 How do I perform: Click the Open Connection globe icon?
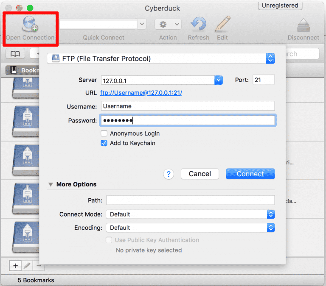[x=30, y=24]
